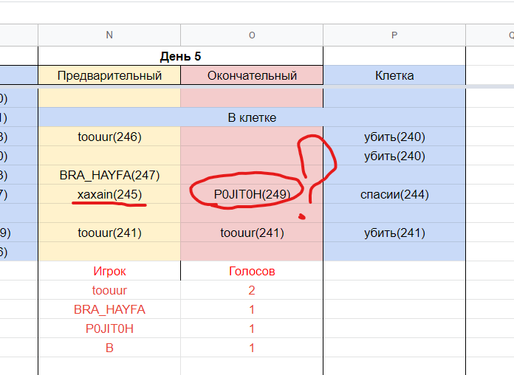Click the 'спасии(244)' cell
The height and width of the screenshot is (375, 514).
(394, 195)
